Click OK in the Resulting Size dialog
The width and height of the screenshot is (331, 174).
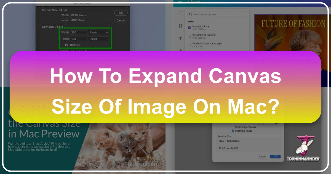(275, 157)
